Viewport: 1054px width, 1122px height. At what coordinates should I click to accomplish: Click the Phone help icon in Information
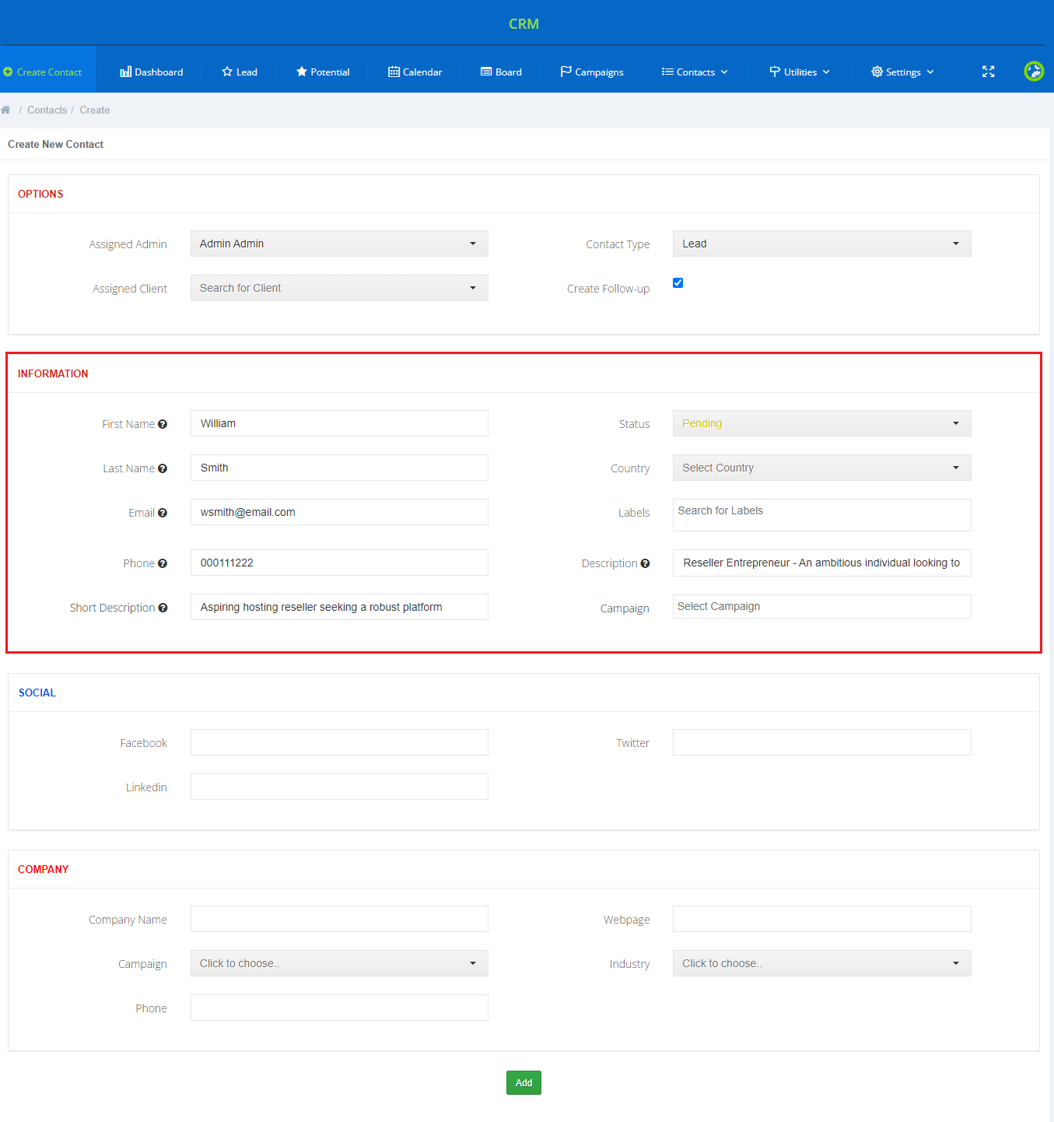point(163,563)
